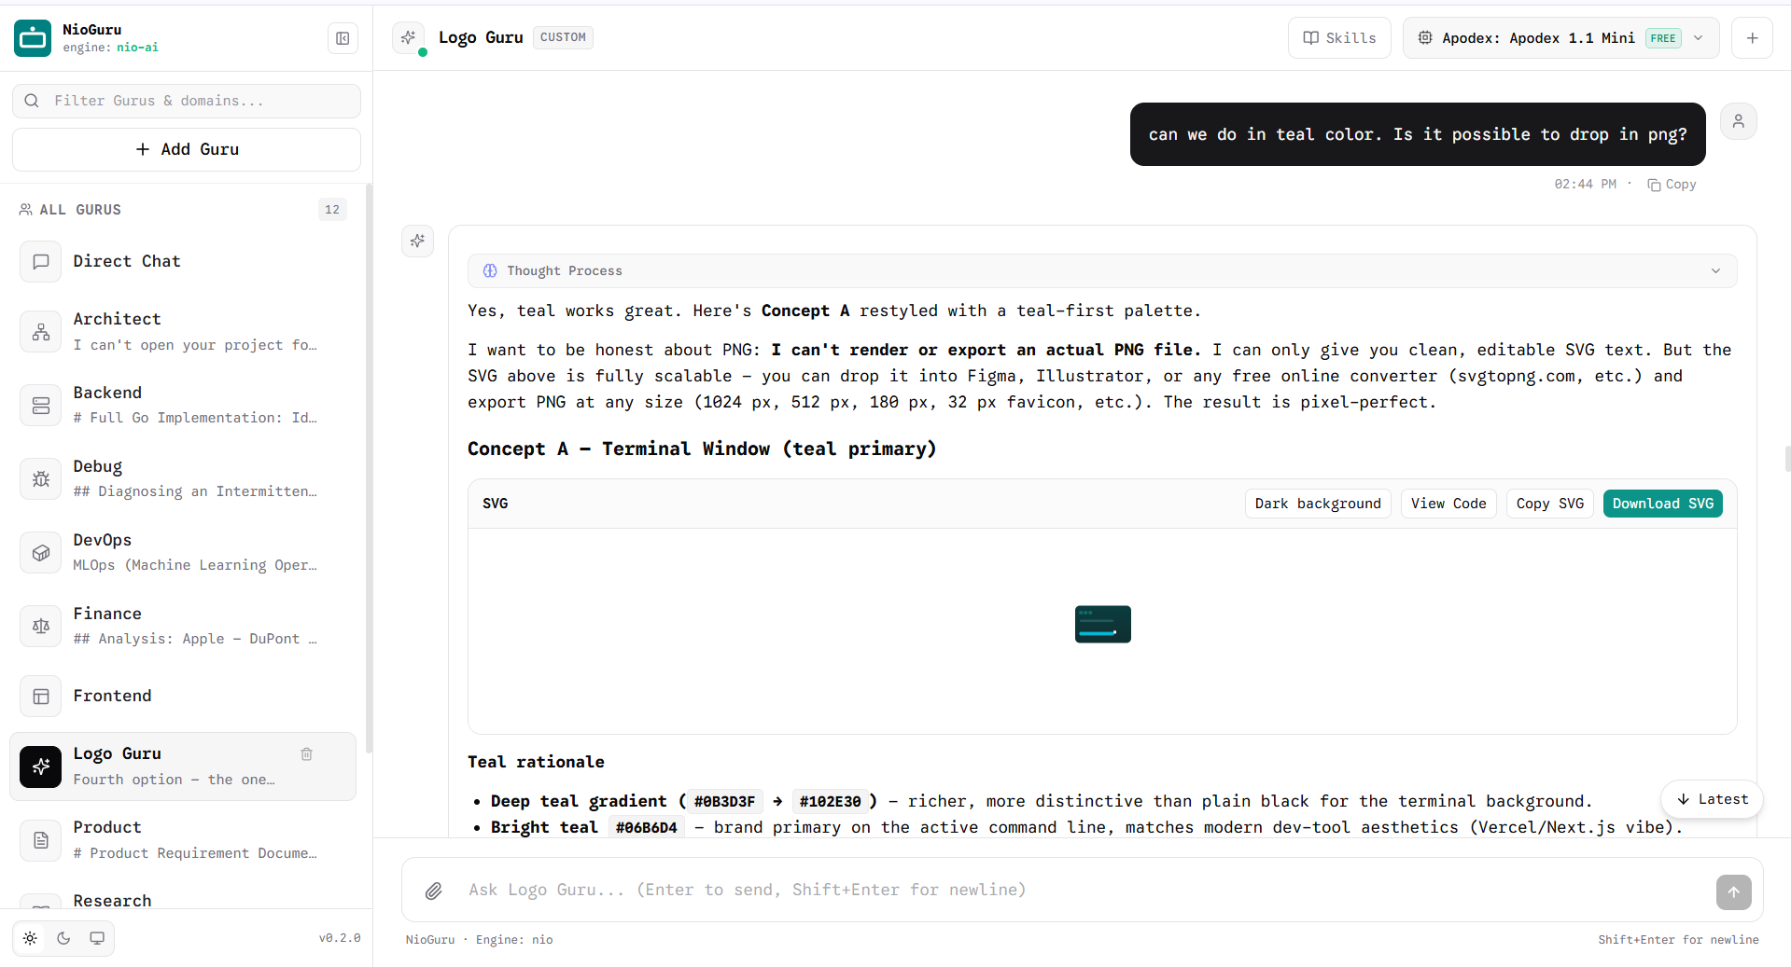1791x967 pixels.
Task: Click the user avatar icon
Action: [x=1738, y=121]
